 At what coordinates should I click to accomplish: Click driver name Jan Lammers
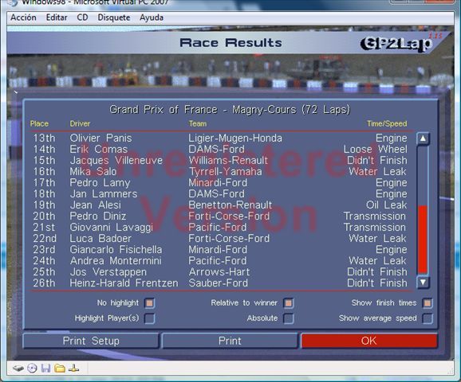pyautogui.click(x=104, y=193)
